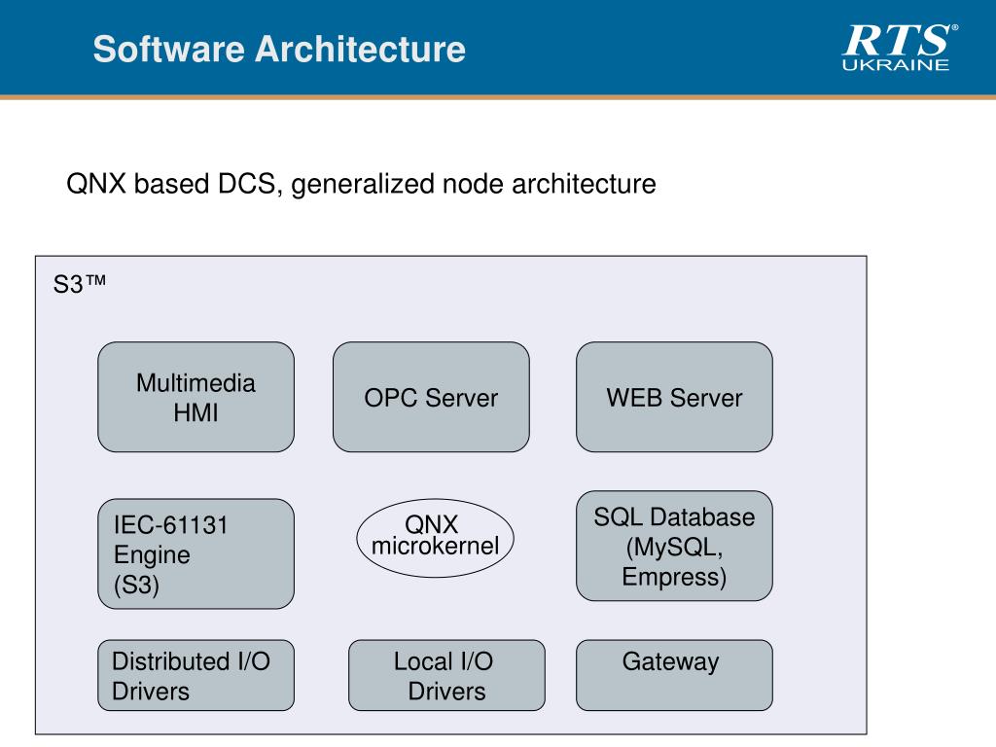This screenshot has width=996, height=747.
Task: Select the OPC Server block
Action: pyautogui.click(x=431, y=397)
